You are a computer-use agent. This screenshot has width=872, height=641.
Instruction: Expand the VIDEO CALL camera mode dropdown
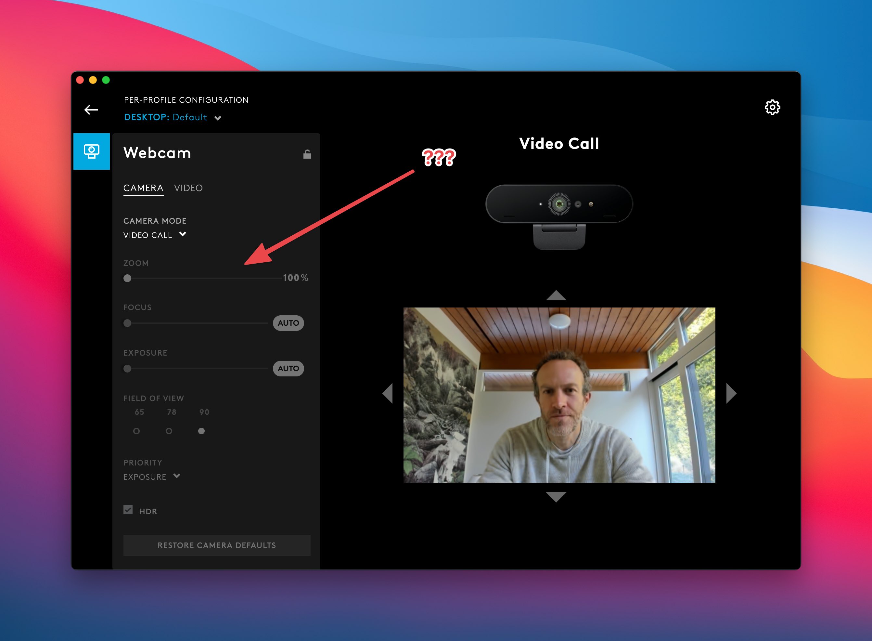click(x=155, y=235)
